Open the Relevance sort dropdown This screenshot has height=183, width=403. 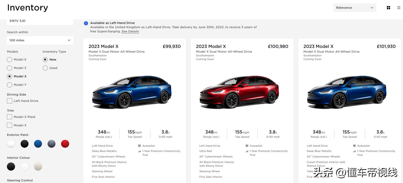click(355, 8)
